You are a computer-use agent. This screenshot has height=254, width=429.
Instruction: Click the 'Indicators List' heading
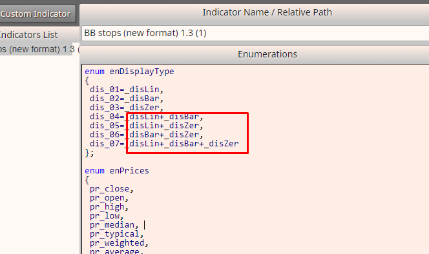28,35
